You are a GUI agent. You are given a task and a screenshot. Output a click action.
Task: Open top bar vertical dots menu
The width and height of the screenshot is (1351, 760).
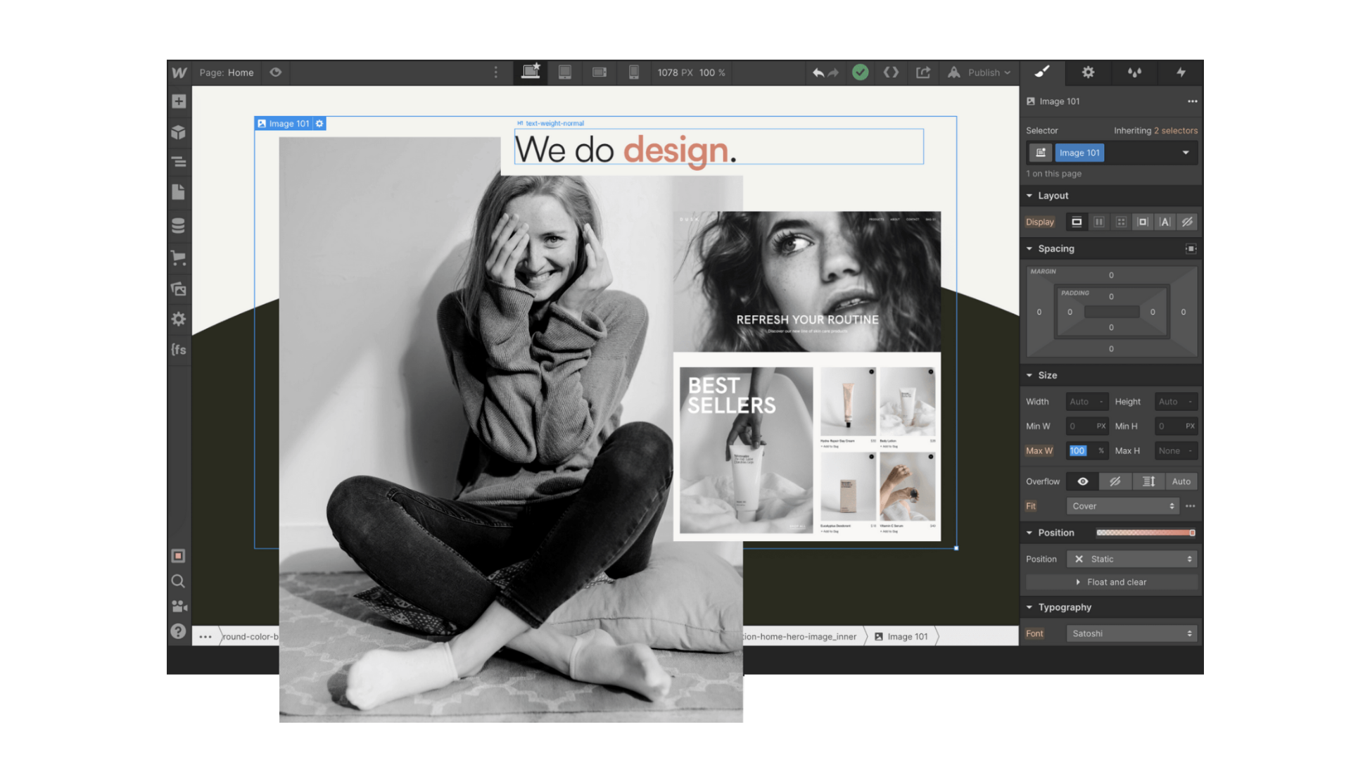pyautogui.click(x=496, y=72)
